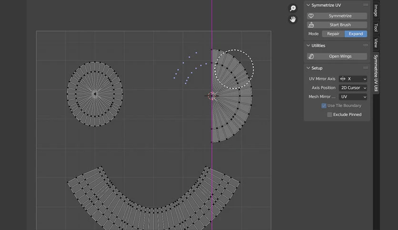Switch to the View sidebar tab
398x230 pixels.
click(376, 43)
